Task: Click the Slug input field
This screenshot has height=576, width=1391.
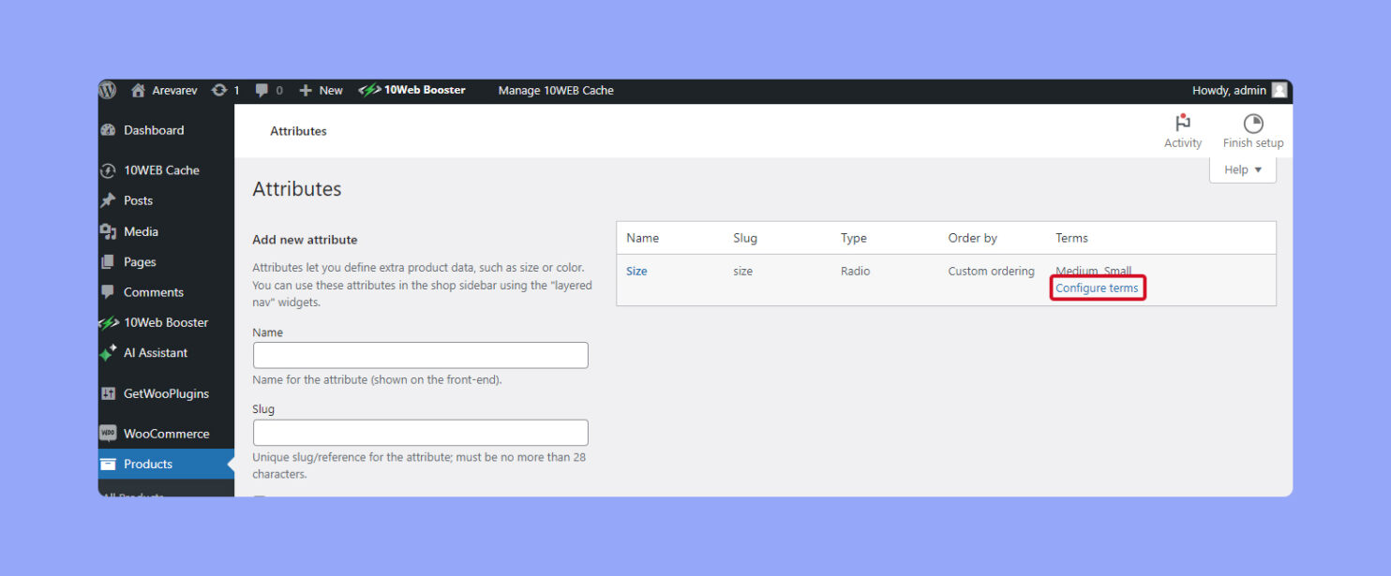Action: click(420, 432)
